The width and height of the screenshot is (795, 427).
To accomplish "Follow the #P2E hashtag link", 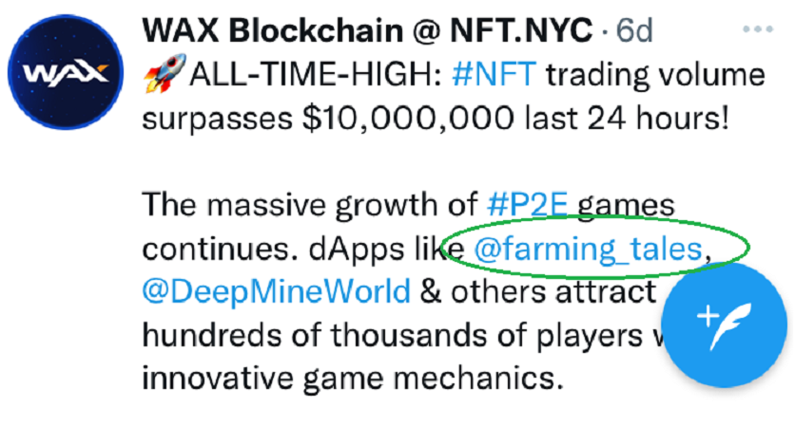I will (x=523, y=204).
